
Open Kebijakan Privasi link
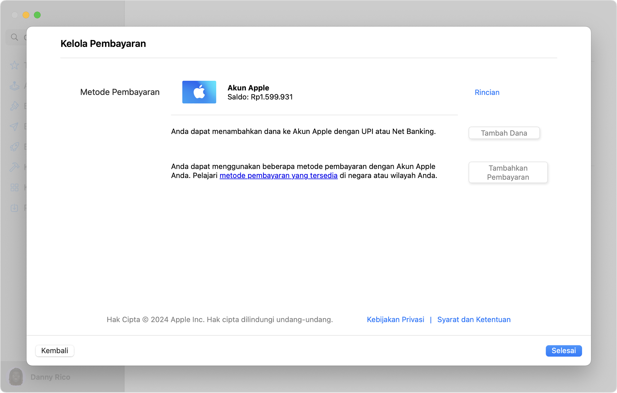click(395, 319)
